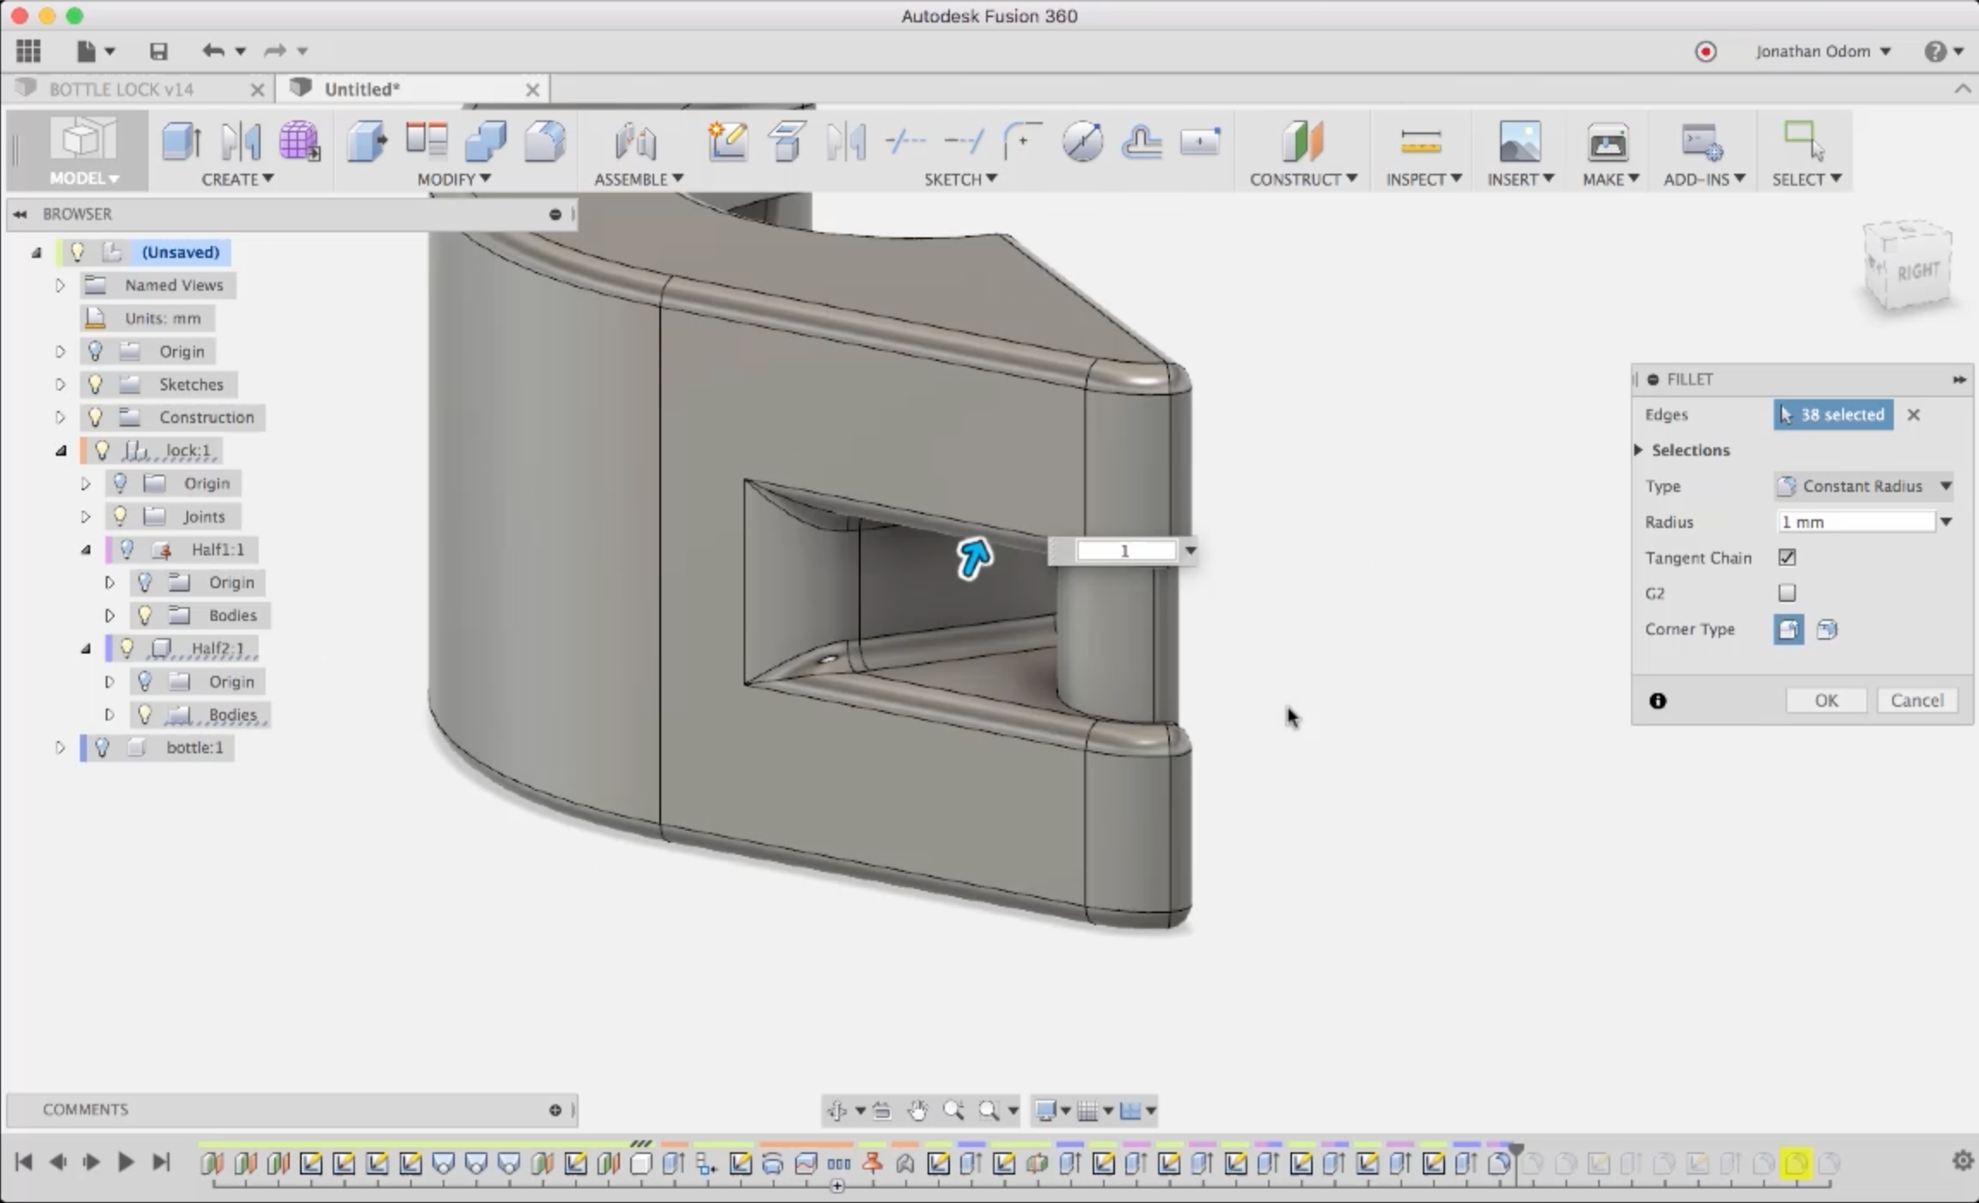Toggle visibility lightbulb of bottle:1
Image resolution: width=1979 pixels, height=1203 pixels.
tap(101, 747)
